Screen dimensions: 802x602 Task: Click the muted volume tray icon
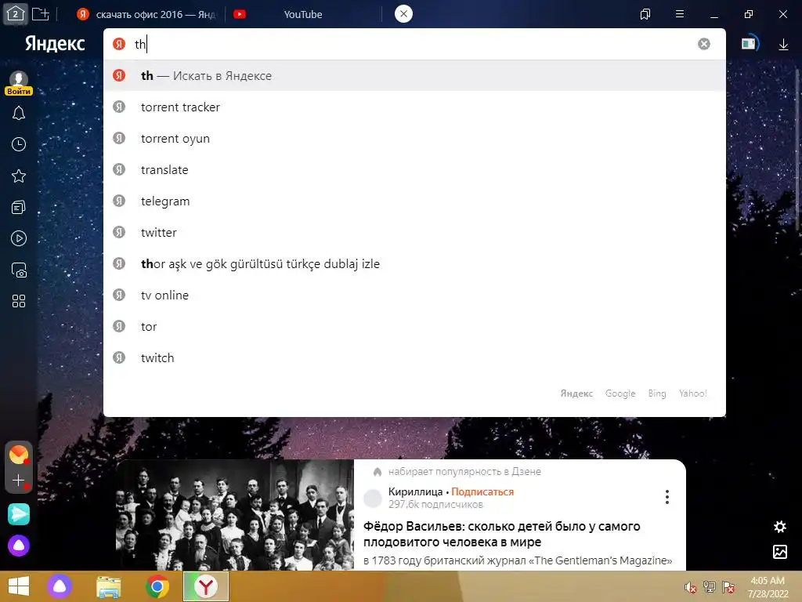click(691, 587)
